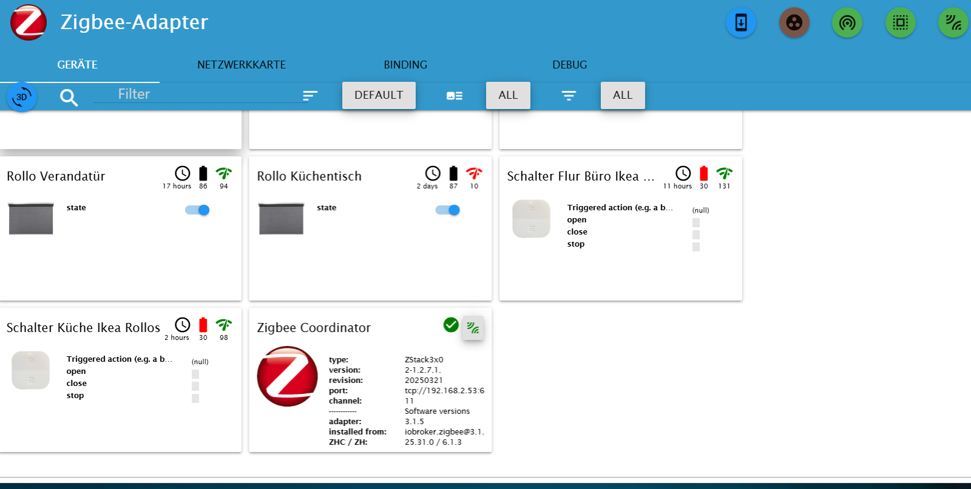The image size is (971, 489).
Task: Click the Zigbee logo in the header
Action: pyautogui.click(x=29, y=22)
